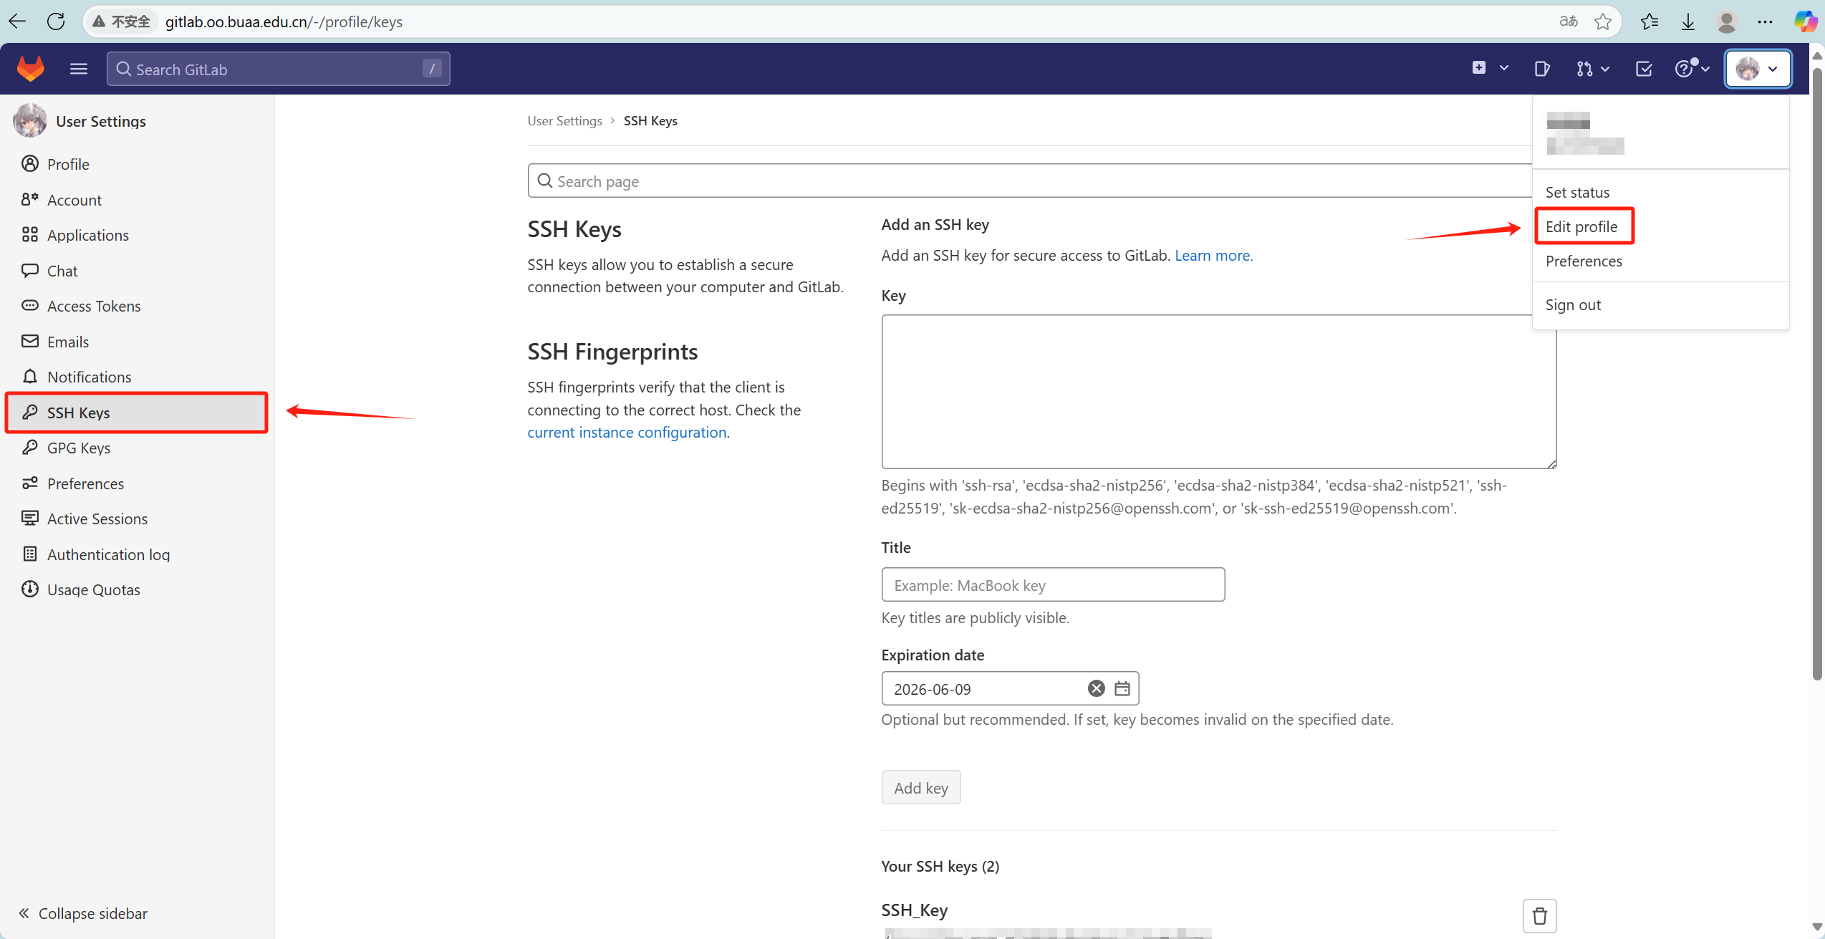Open GPG Keys in sidebar
This screenshot has width=1825, height=939.
[79, 448]
